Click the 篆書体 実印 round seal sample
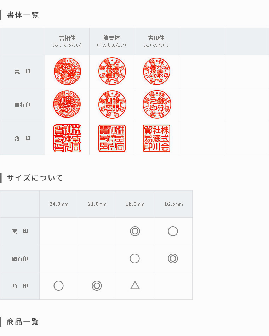Viewport: 269px width, 336px height. [112, 71]
